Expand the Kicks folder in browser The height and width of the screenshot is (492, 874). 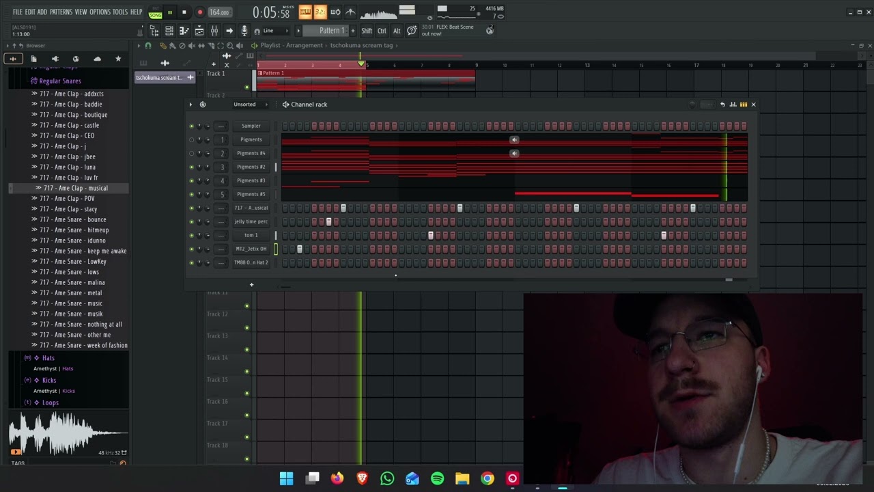pos(48,380)
